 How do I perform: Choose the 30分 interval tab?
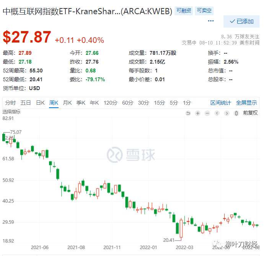point(144,103)
